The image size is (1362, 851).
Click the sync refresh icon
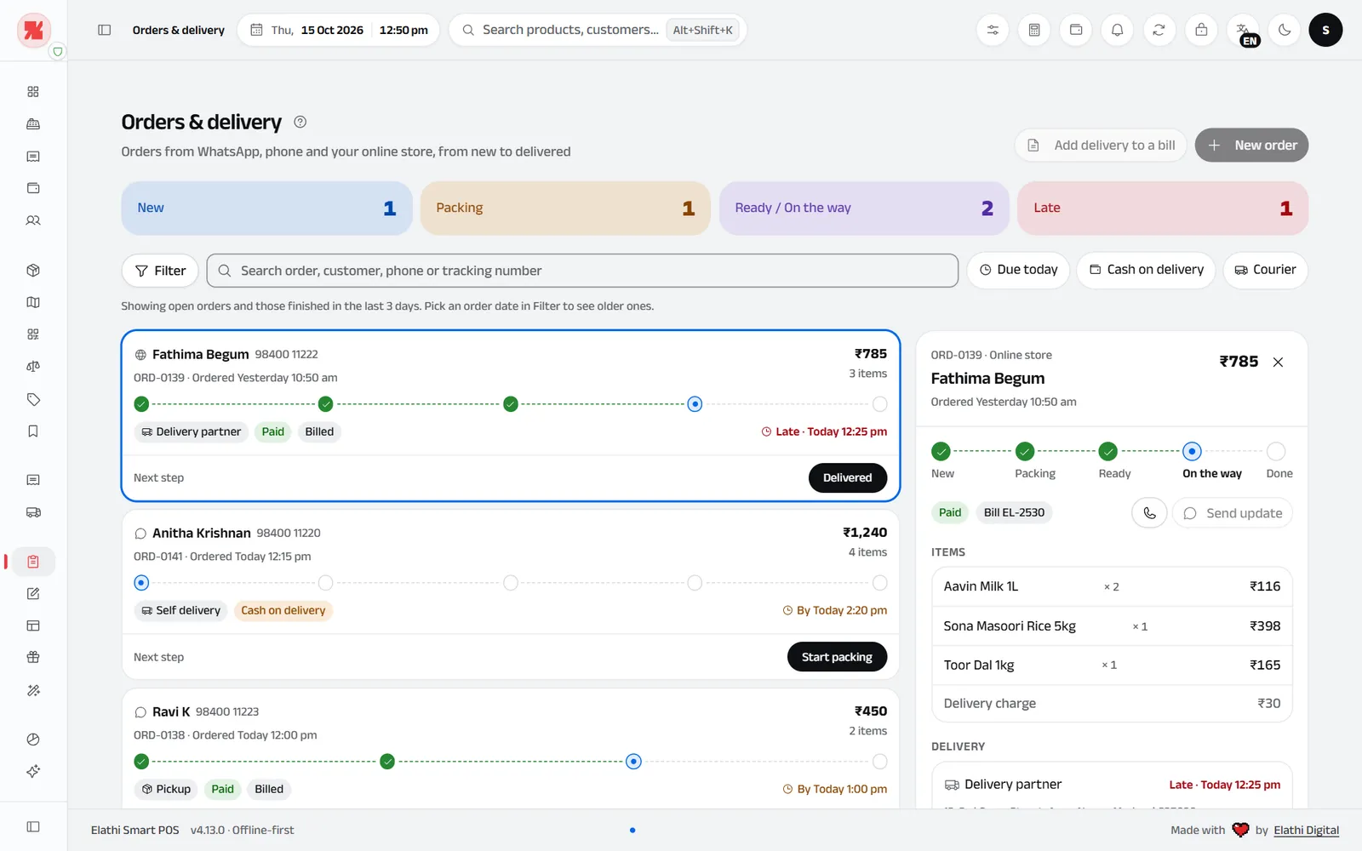1159,30
